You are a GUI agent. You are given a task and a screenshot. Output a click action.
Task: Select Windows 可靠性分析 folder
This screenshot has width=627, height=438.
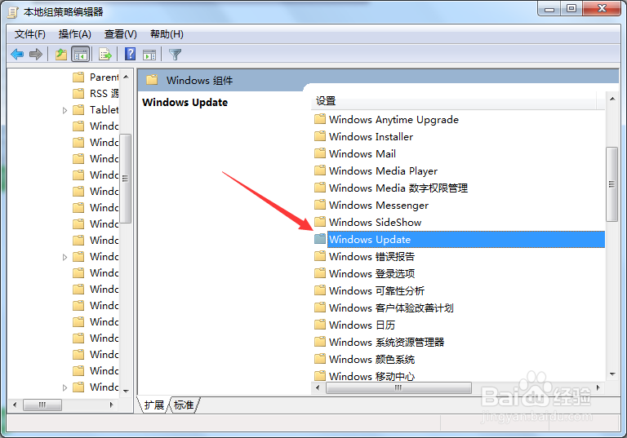(376, 291)
